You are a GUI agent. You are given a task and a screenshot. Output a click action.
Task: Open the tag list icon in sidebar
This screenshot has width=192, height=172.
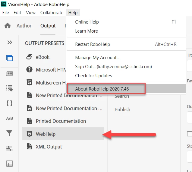click(x=10, y=88)
